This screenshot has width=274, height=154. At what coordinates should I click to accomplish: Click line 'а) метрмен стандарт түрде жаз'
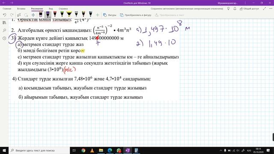(x=51, y=44)
